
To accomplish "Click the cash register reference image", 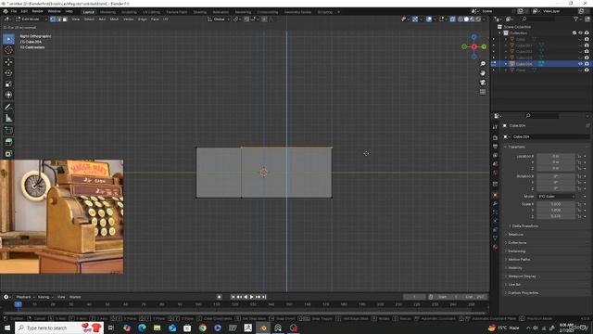I will 62,216.
